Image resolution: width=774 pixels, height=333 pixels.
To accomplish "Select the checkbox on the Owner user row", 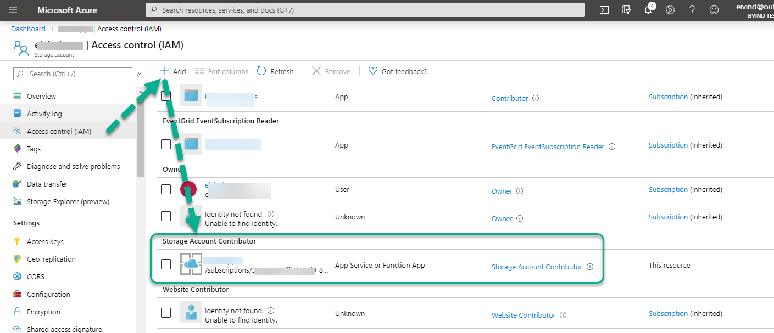I will [x=166, y=189].
